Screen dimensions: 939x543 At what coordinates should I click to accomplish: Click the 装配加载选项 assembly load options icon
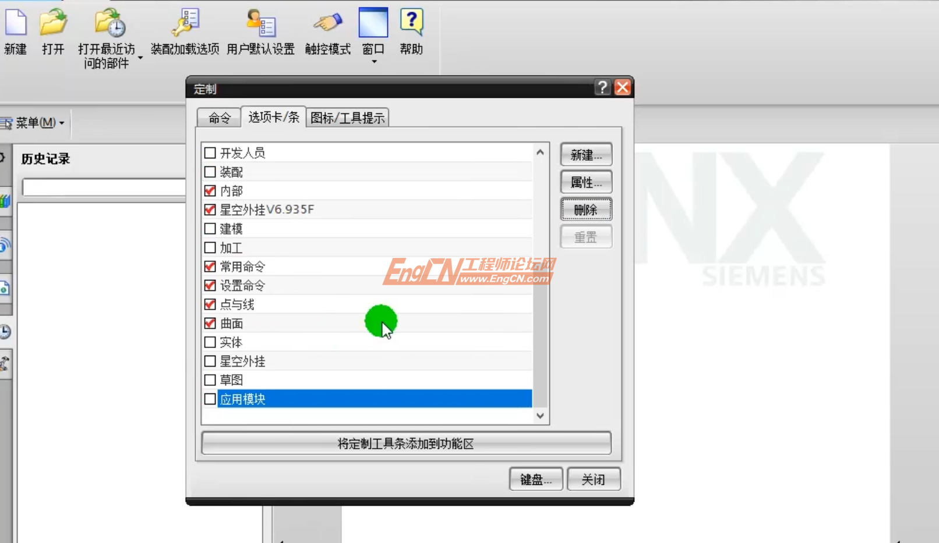click(x=185, y=23)
